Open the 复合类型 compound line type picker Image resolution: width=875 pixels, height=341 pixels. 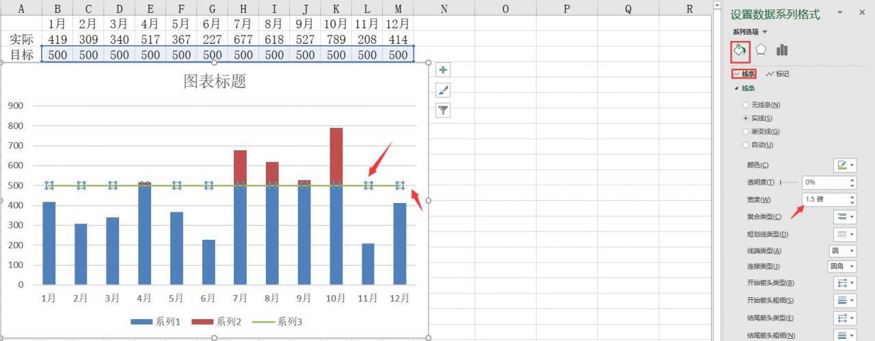[845, 217]
